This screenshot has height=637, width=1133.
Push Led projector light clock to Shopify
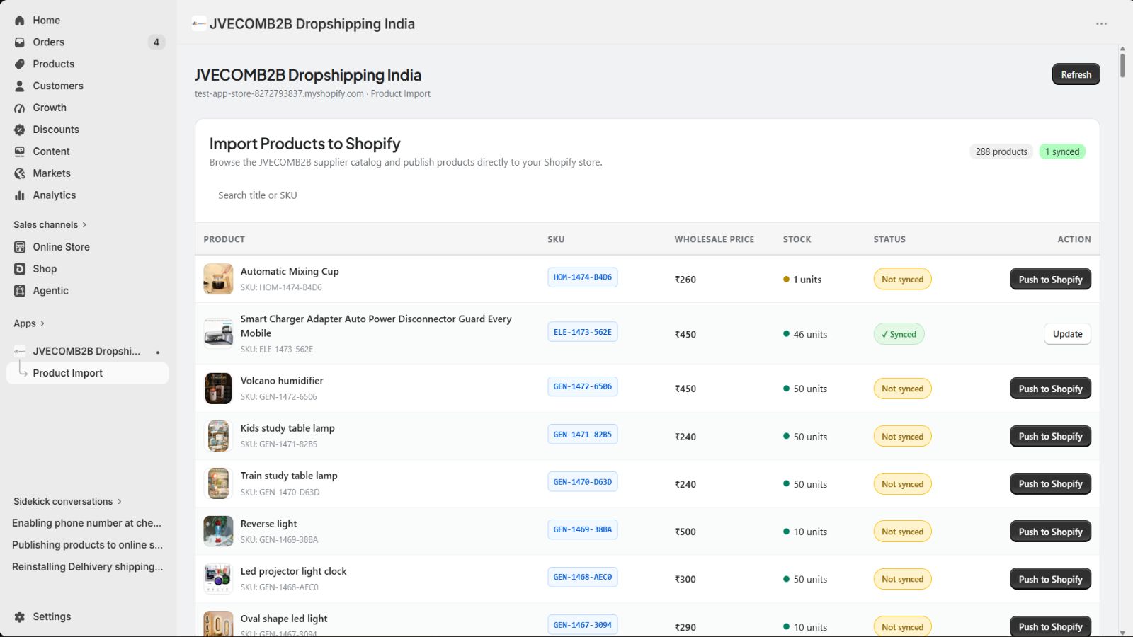1050,579
